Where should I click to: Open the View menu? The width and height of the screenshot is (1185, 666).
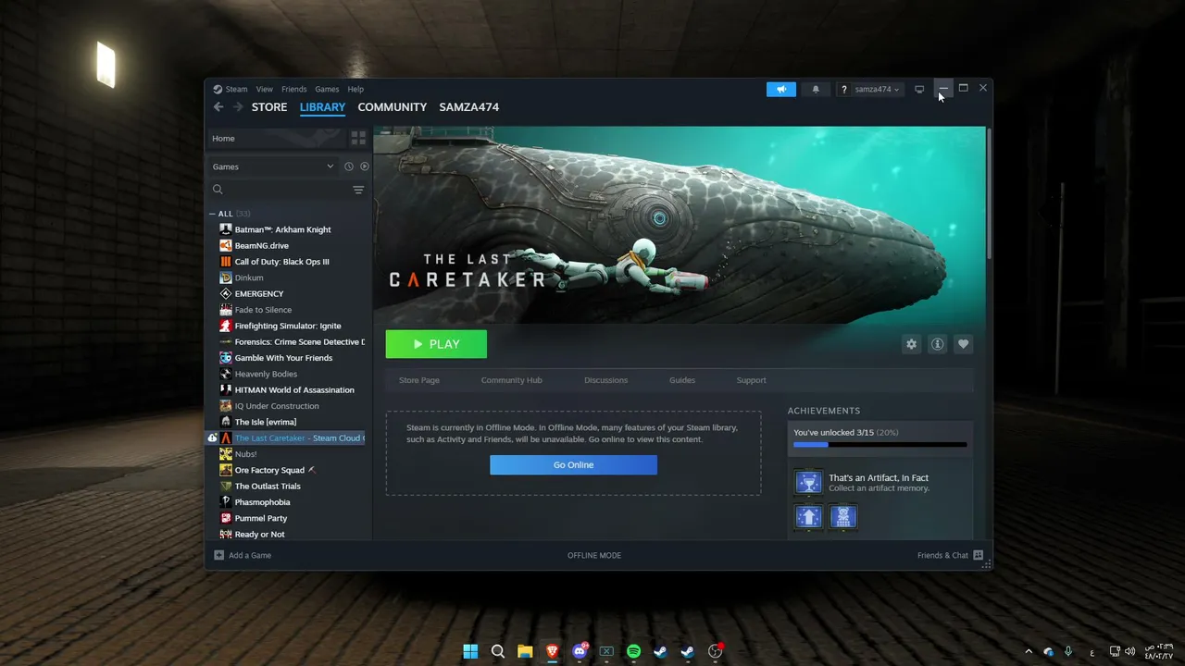(x=265, y=89)
